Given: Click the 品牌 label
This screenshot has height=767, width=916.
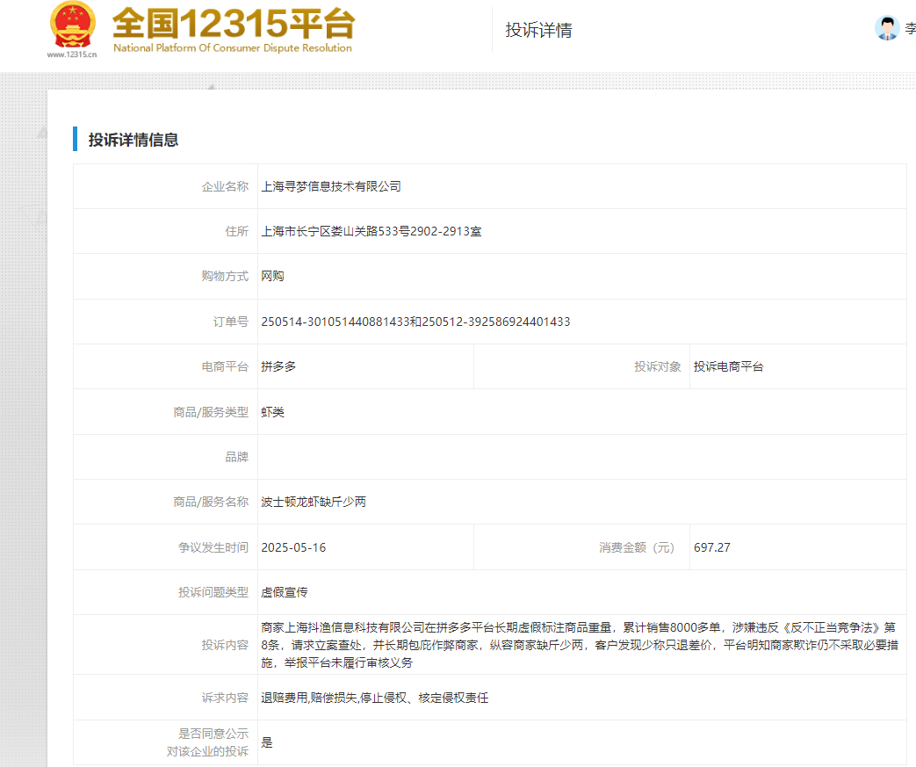Looking at the screenshot, I should tap(236, 457).
